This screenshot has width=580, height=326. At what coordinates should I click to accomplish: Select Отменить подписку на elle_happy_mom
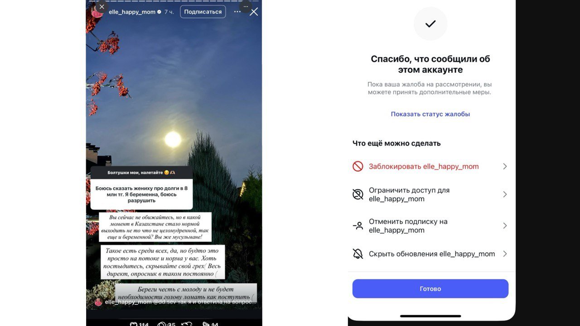430,226
